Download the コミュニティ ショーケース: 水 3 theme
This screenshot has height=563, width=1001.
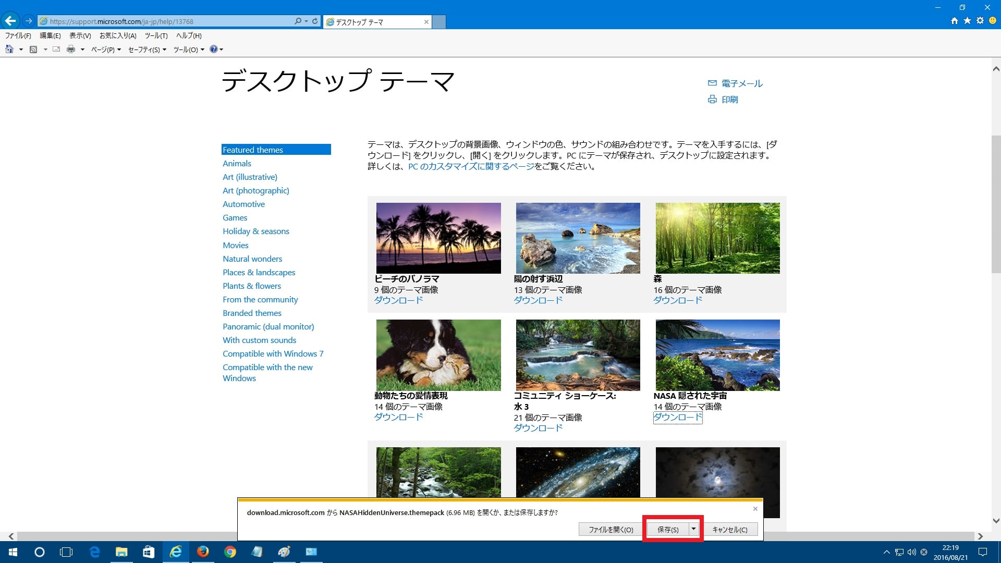pos(538,428)
